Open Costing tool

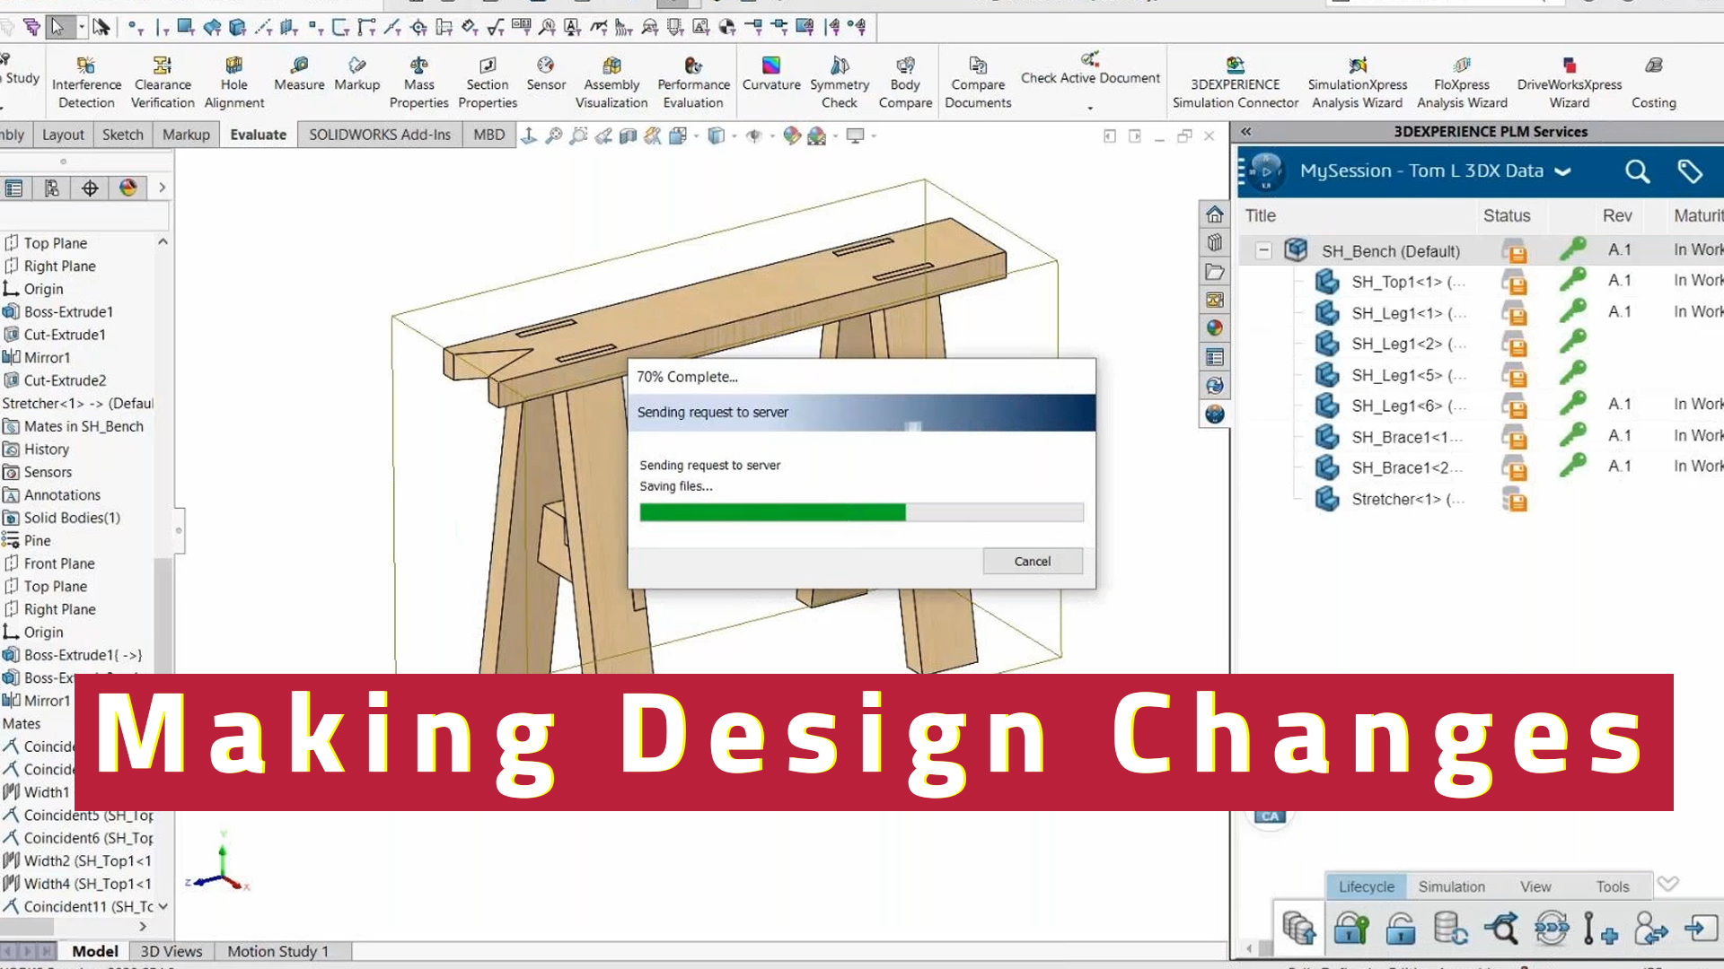click(x=1654, y=83)
